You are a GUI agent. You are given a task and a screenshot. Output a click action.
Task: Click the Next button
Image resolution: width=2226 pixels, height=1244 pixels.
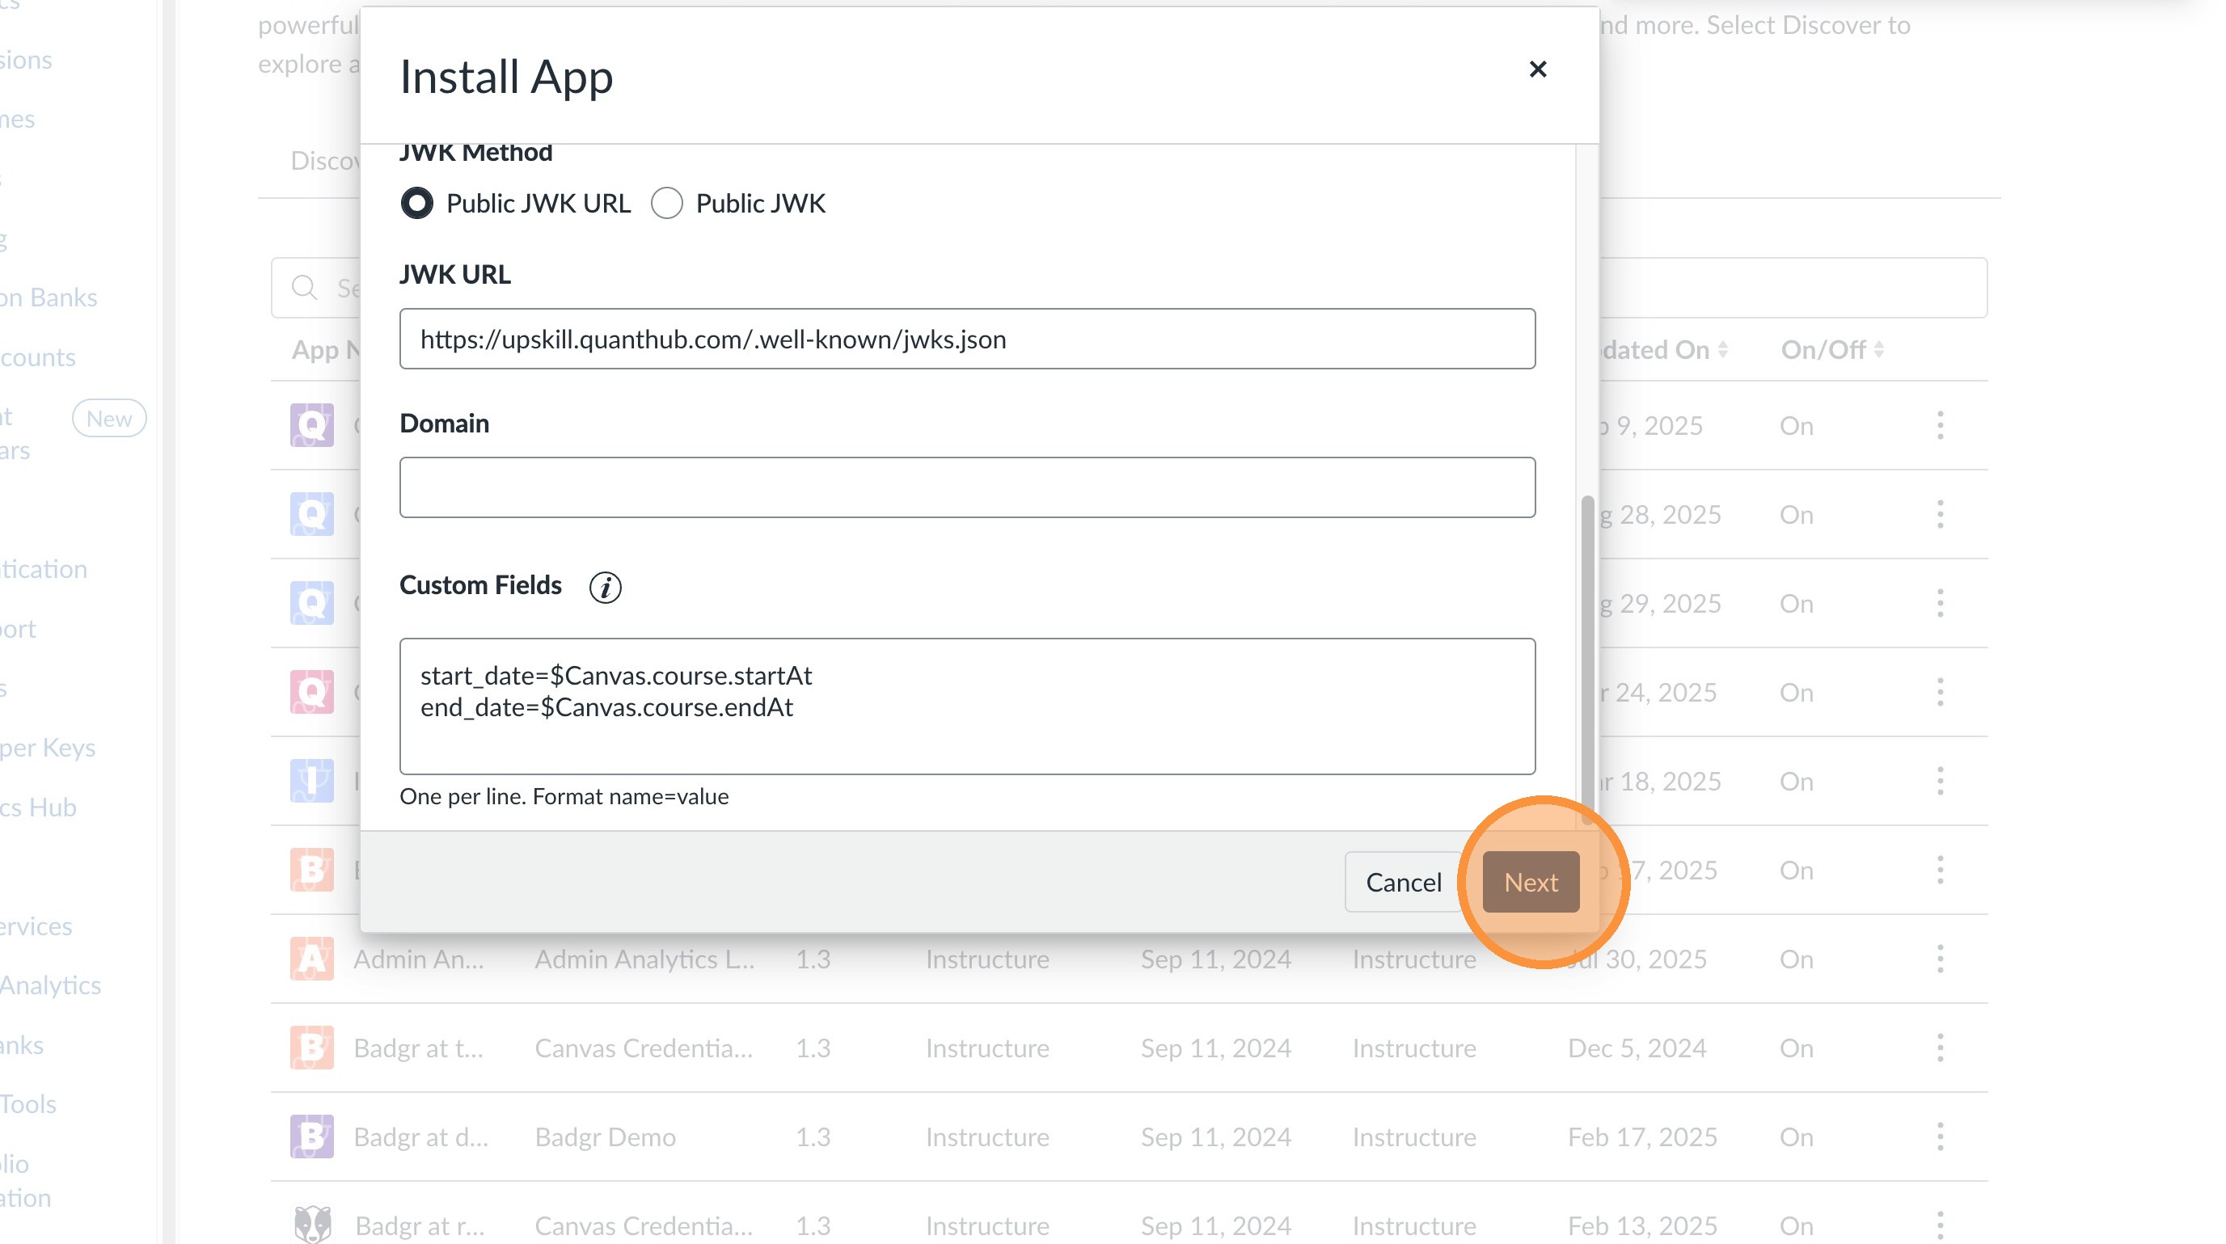[1531, 882]
